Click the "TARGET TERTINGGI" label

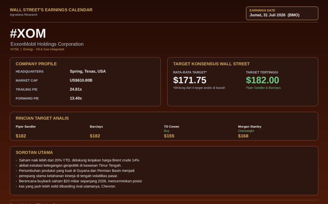(x=262, y=72)
